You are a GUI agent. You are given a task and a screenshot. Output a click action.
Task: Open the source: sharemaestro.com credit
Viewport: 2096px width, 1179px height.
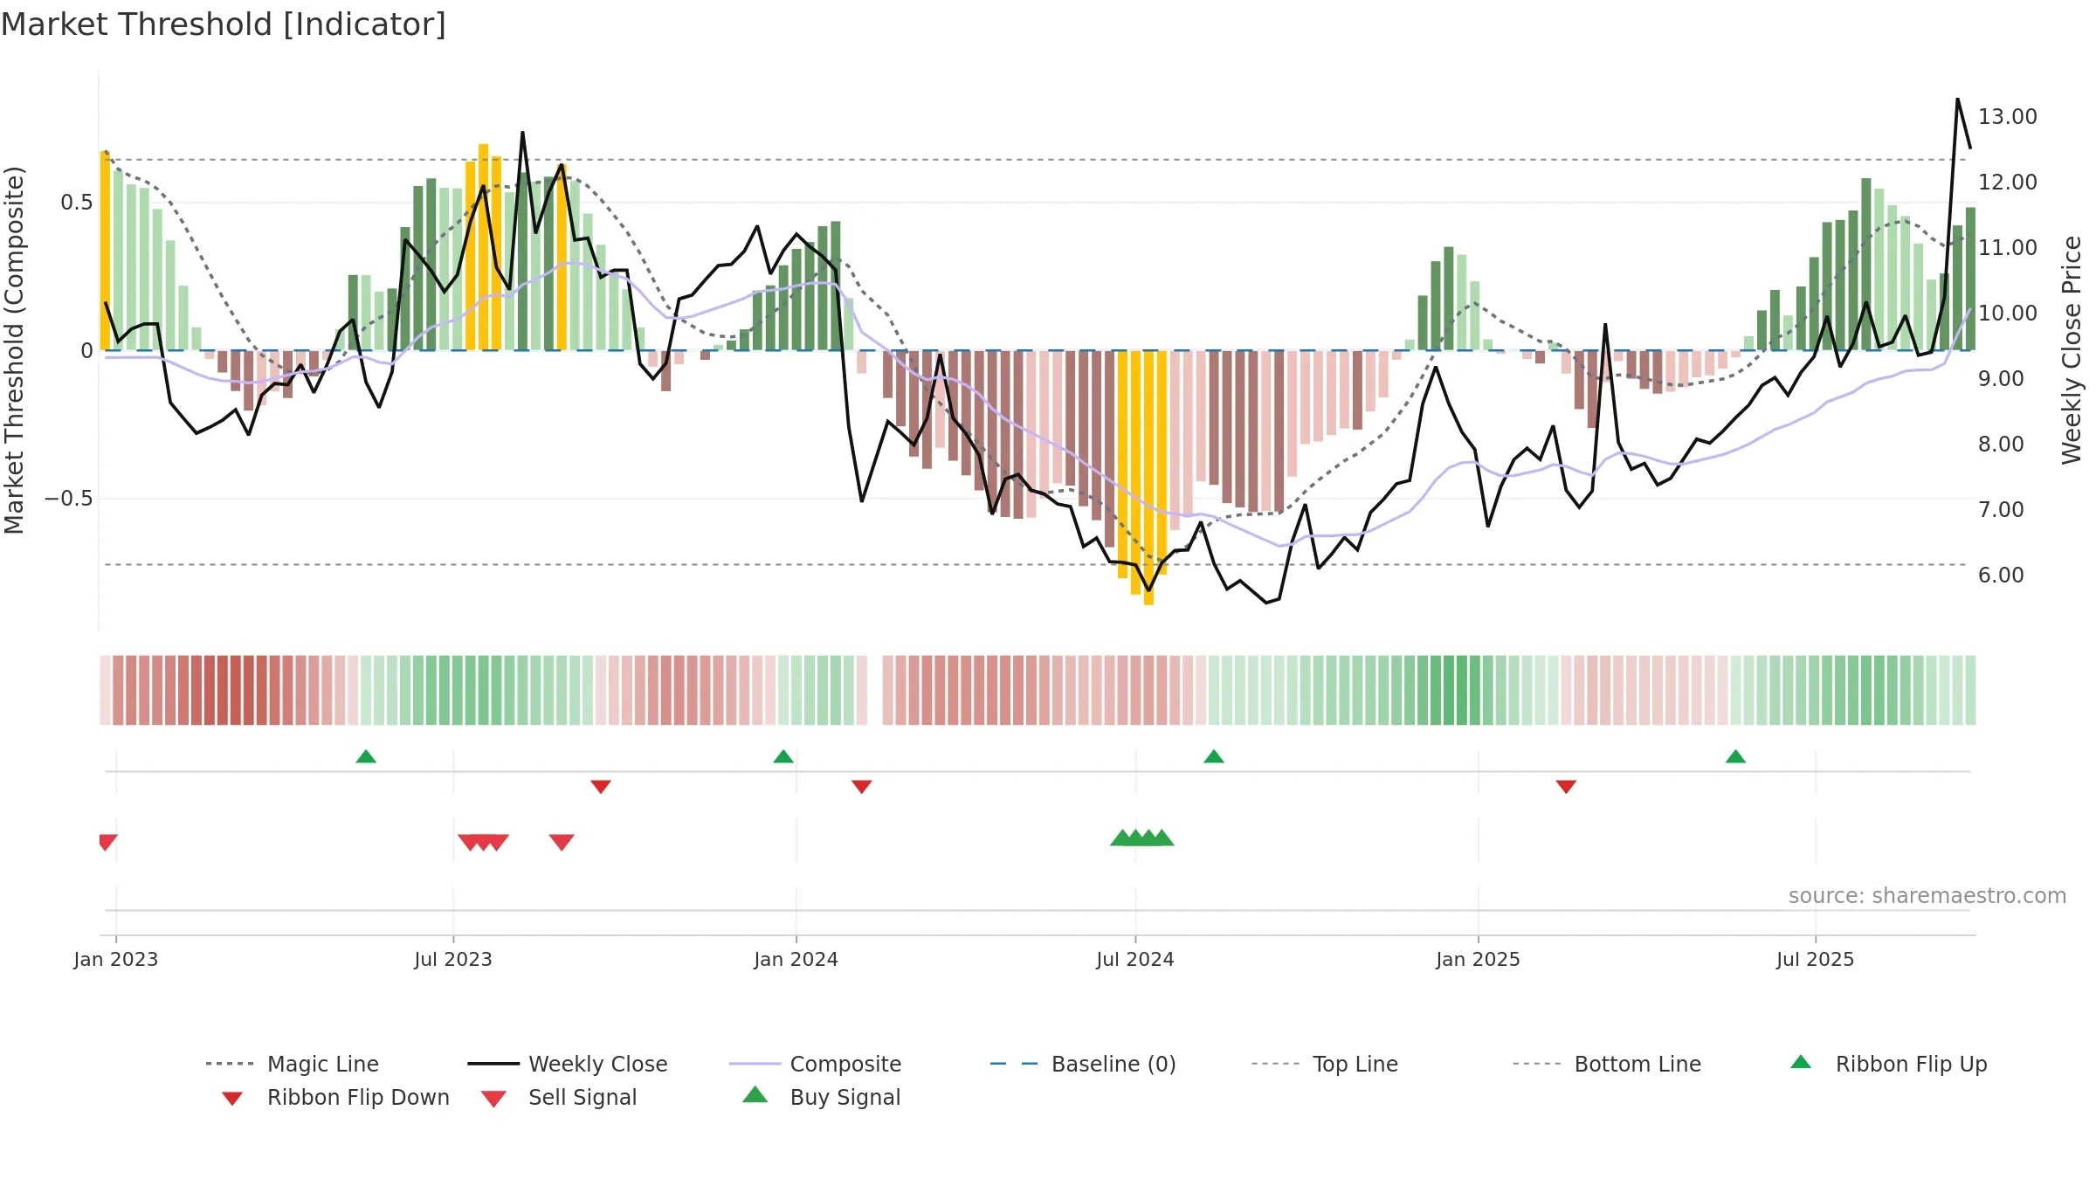[x=1927, y=895]
